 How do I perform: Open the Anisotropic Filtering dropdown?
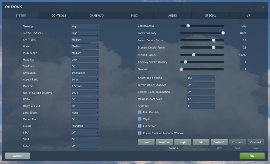(201, 78)
